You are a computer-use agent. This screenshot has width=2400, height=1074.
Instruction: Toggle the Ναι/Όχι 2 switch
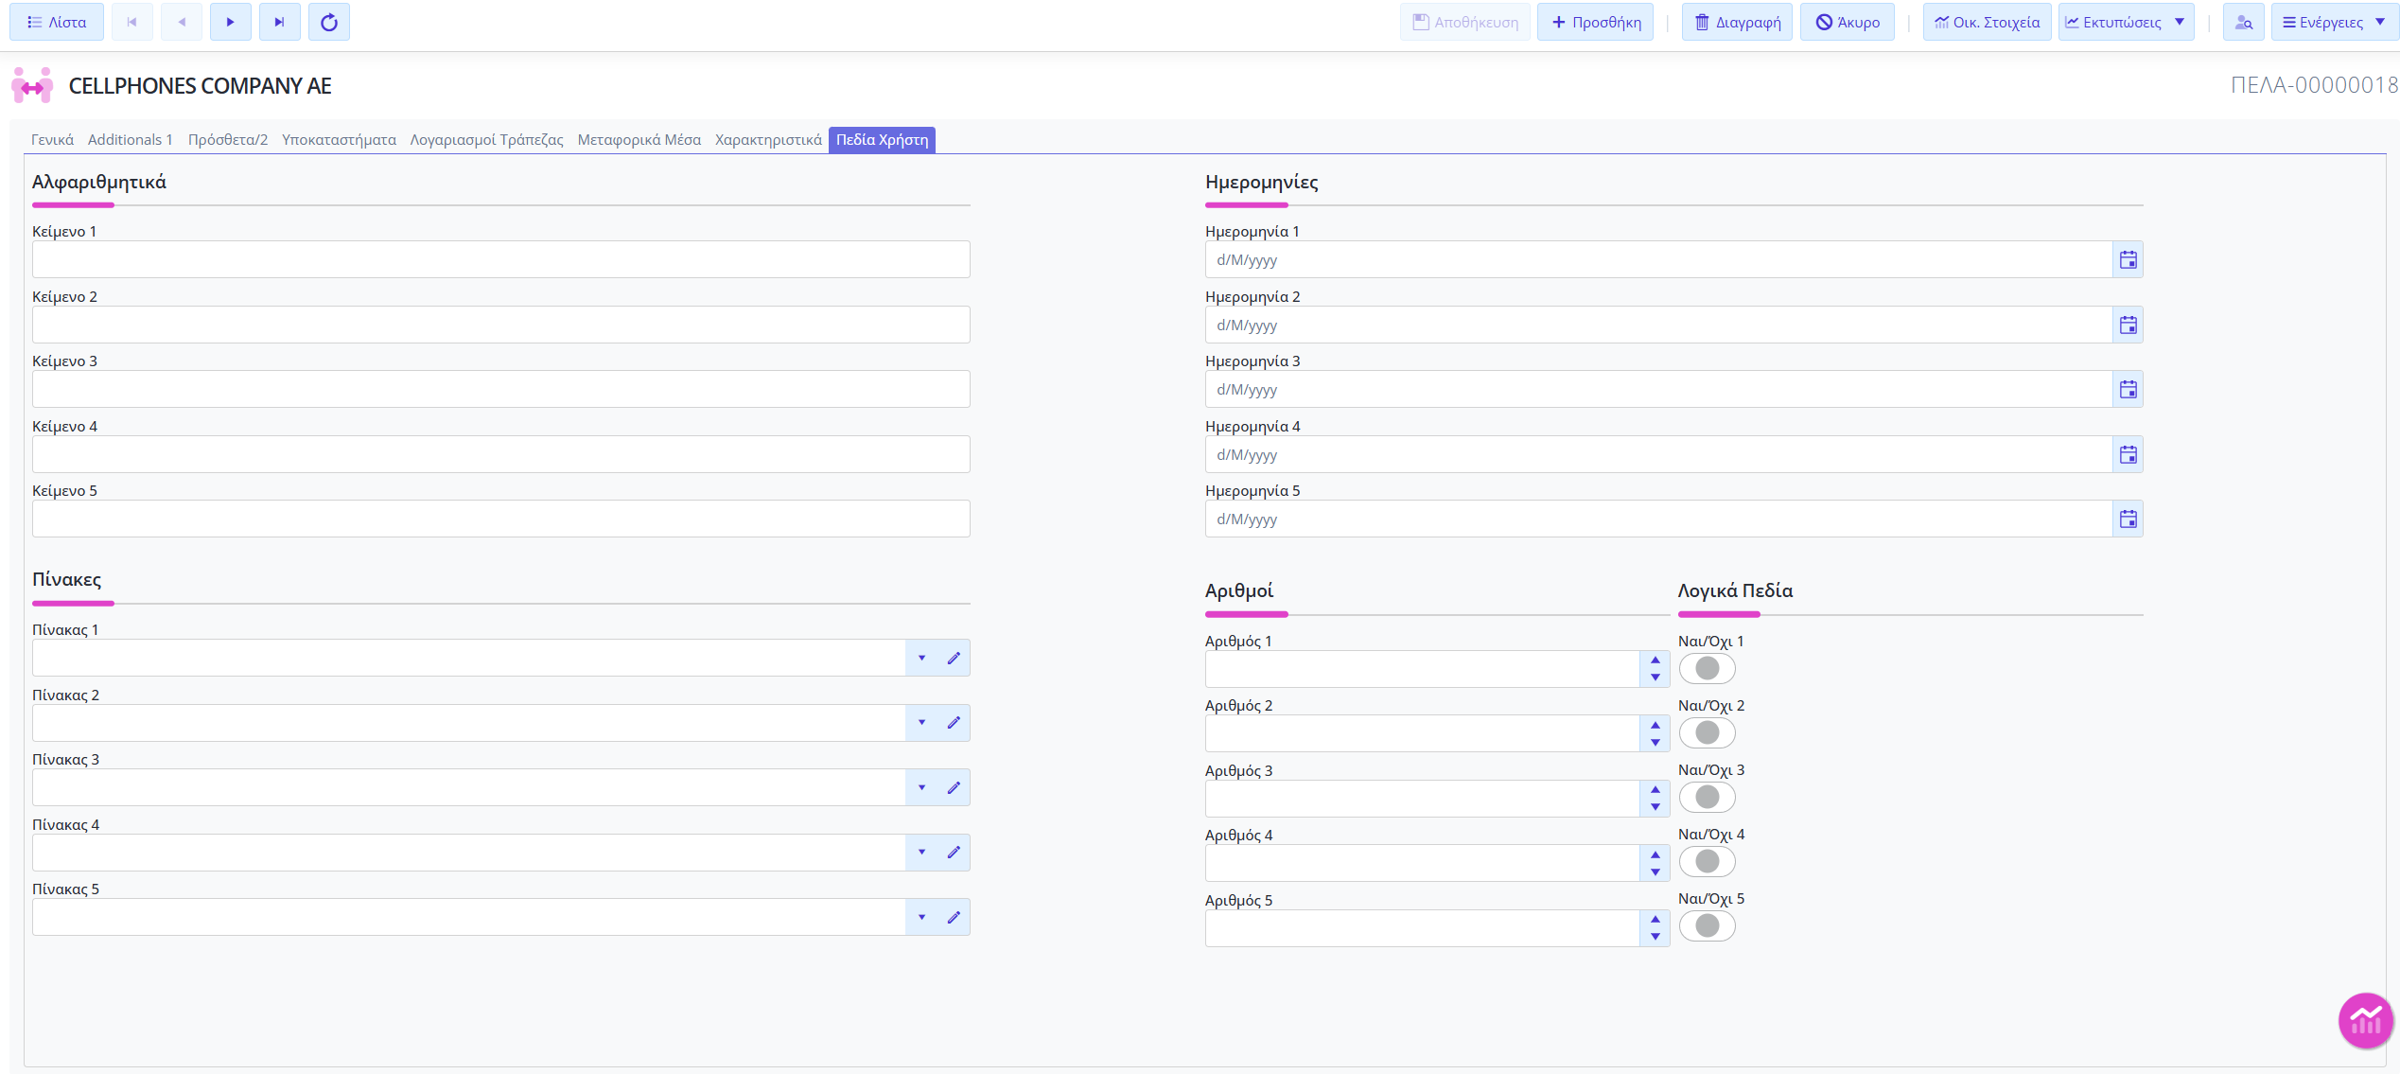(1707, 732)
